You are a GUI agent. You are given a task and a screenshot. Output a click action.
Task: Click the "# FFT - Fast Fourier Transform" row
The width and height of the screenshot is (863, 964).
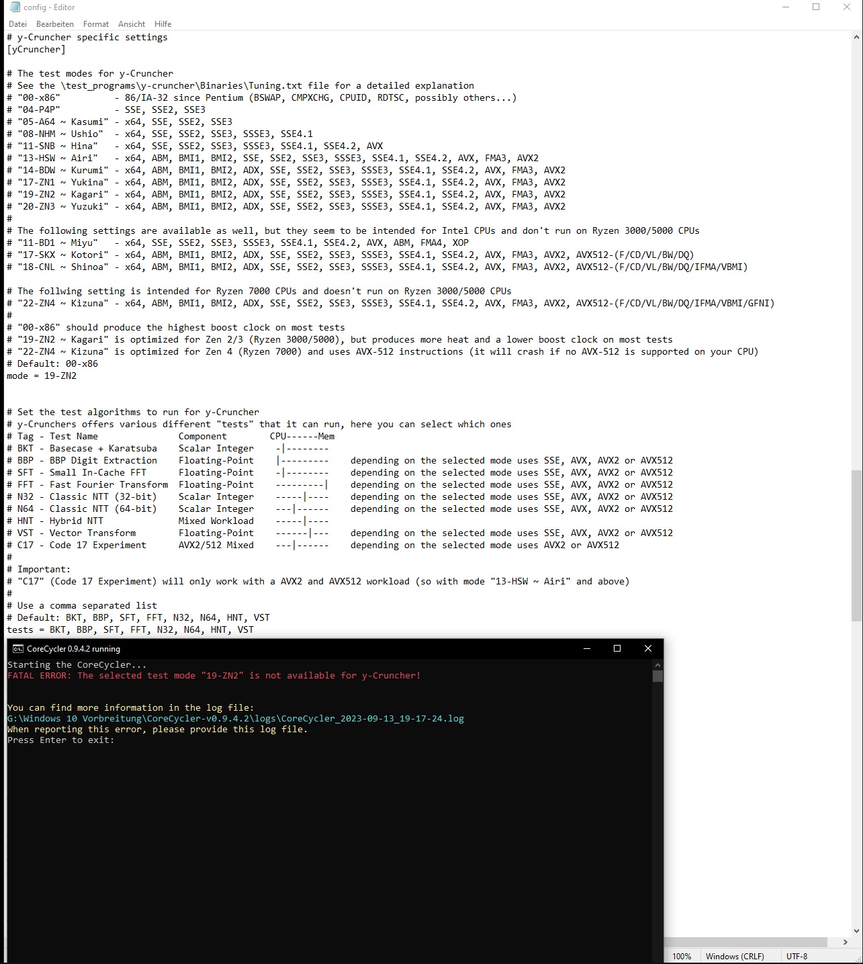[340, 484]
